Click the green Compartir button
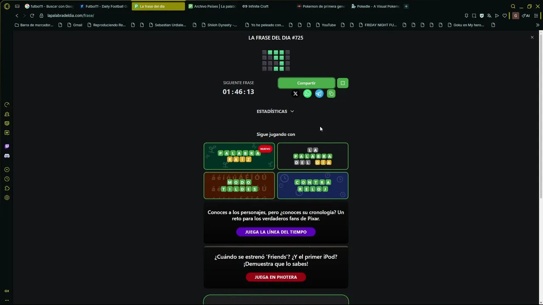543x305 pixels. (x=306, y=83)
